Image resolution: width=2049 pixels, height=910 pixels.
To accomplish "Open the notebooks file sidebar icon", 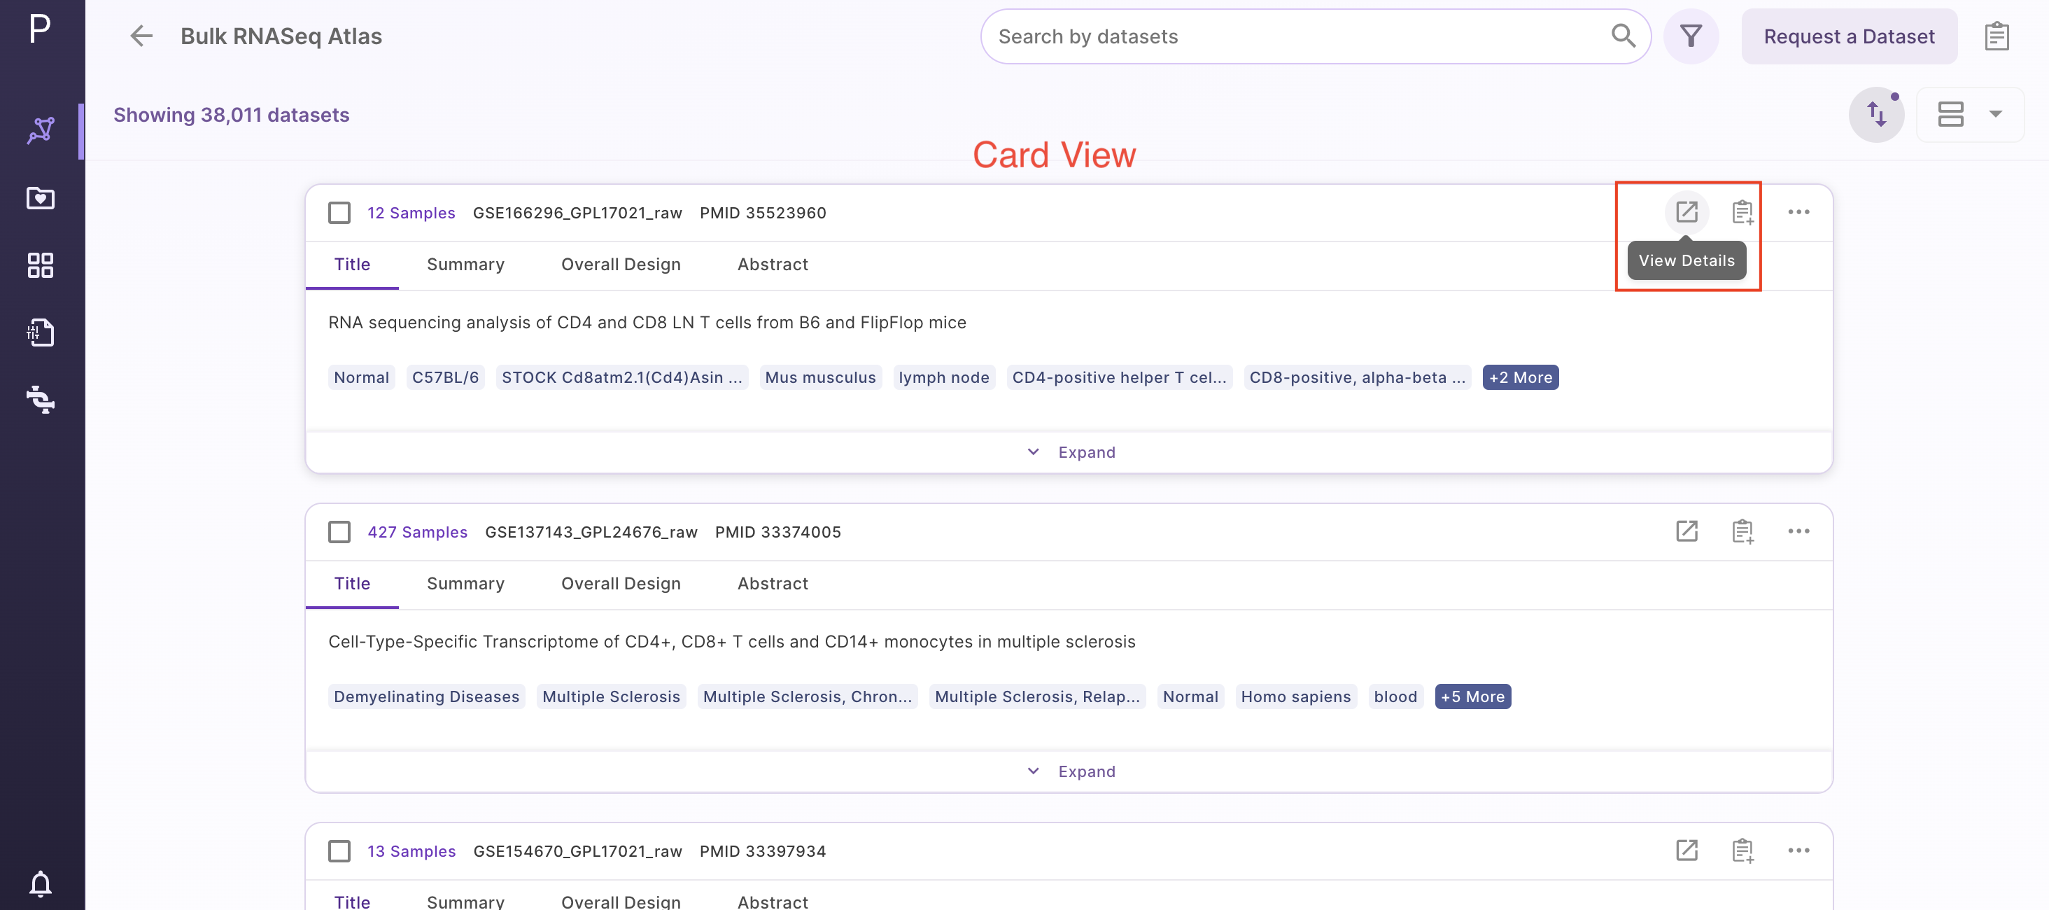I will [41, 332].
